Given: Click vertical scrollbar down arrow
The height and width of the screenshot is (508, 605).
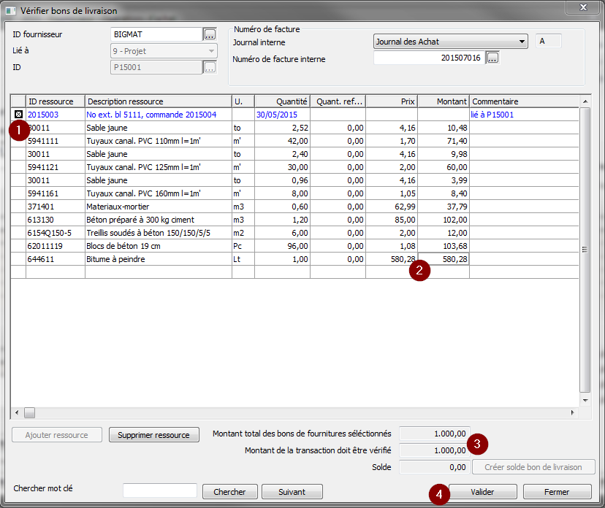Looking at the screenshot, I should coord(585,400).
